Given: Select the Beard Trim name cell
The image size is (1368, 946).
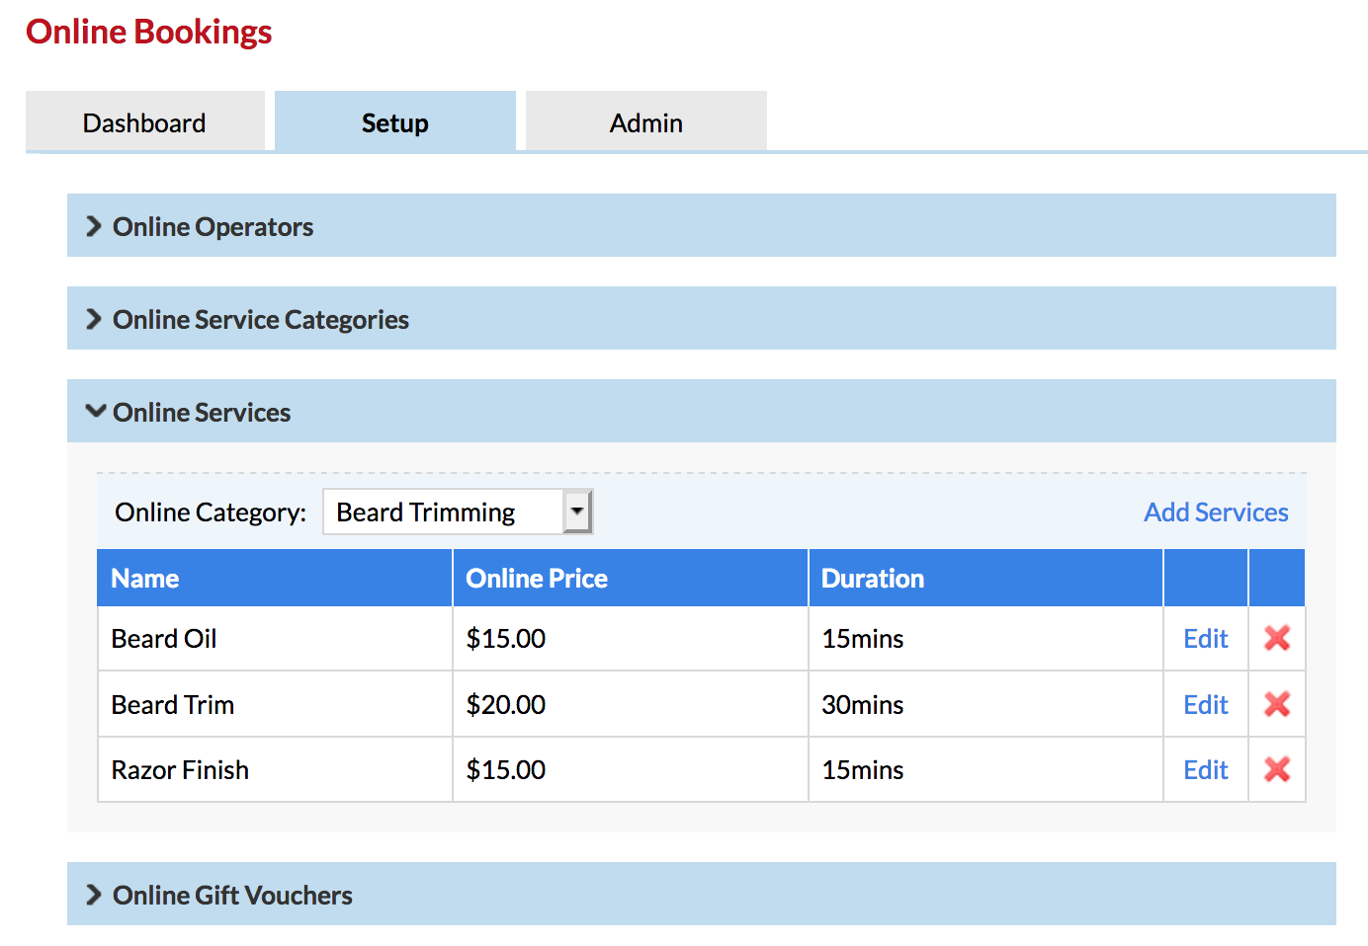Looking at the screenshot, I should tap(173, 704).
